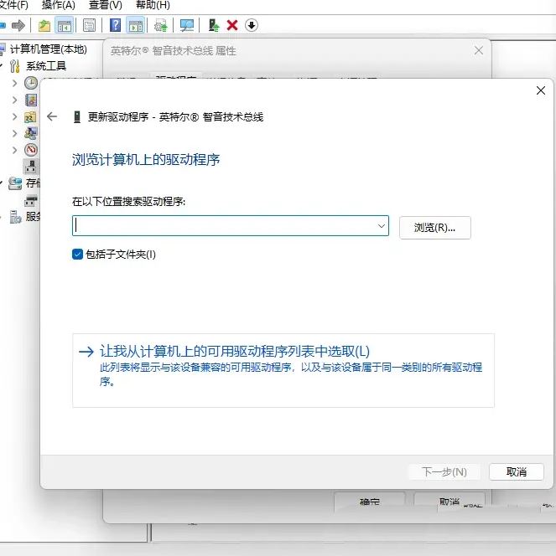Viewport: 556px width, 556px height.
Task: Select 计算机管理(本地) tree root
Action: [49, 49]
